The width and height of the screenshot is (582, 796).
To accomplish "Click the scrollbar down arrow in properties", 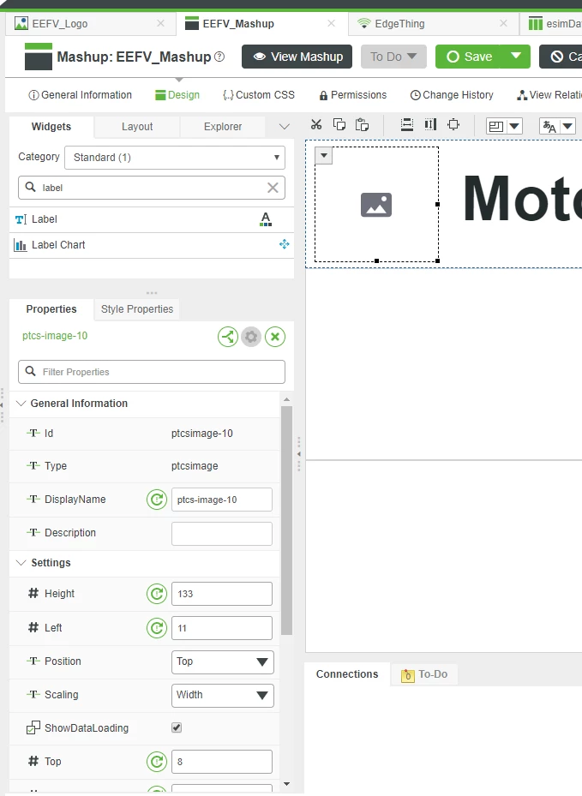I will tap(286, 784).
